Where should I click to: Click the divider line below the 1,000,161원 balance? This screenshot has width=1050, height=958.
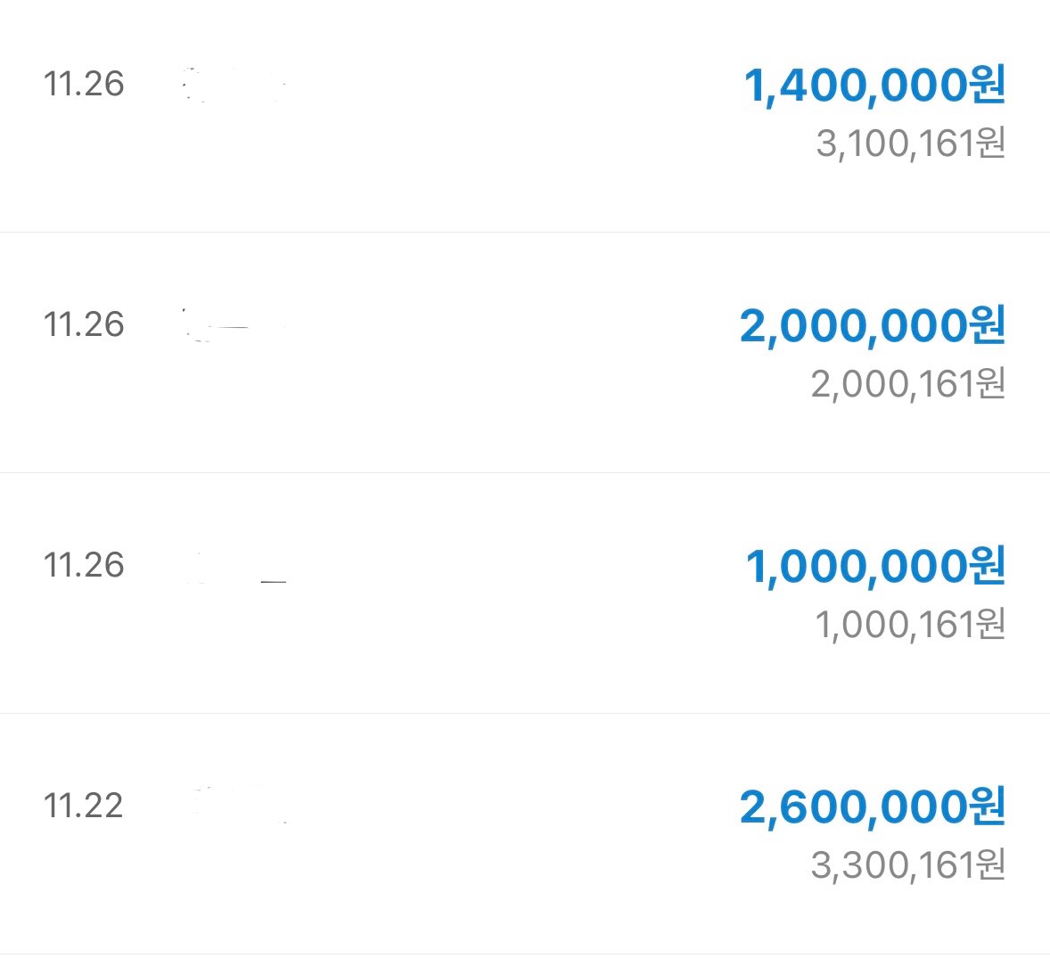click(x=525, y=713)
